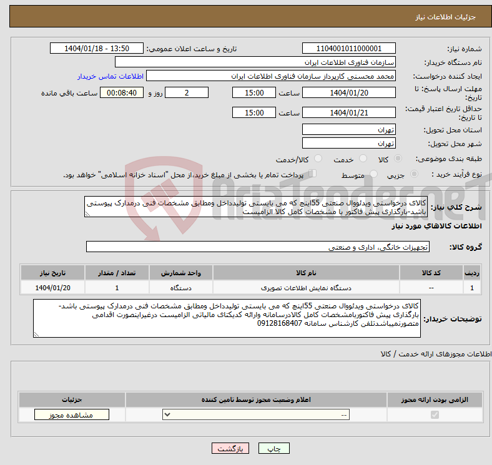Click the شماره نیاز number field

click(x=348, y=48)
